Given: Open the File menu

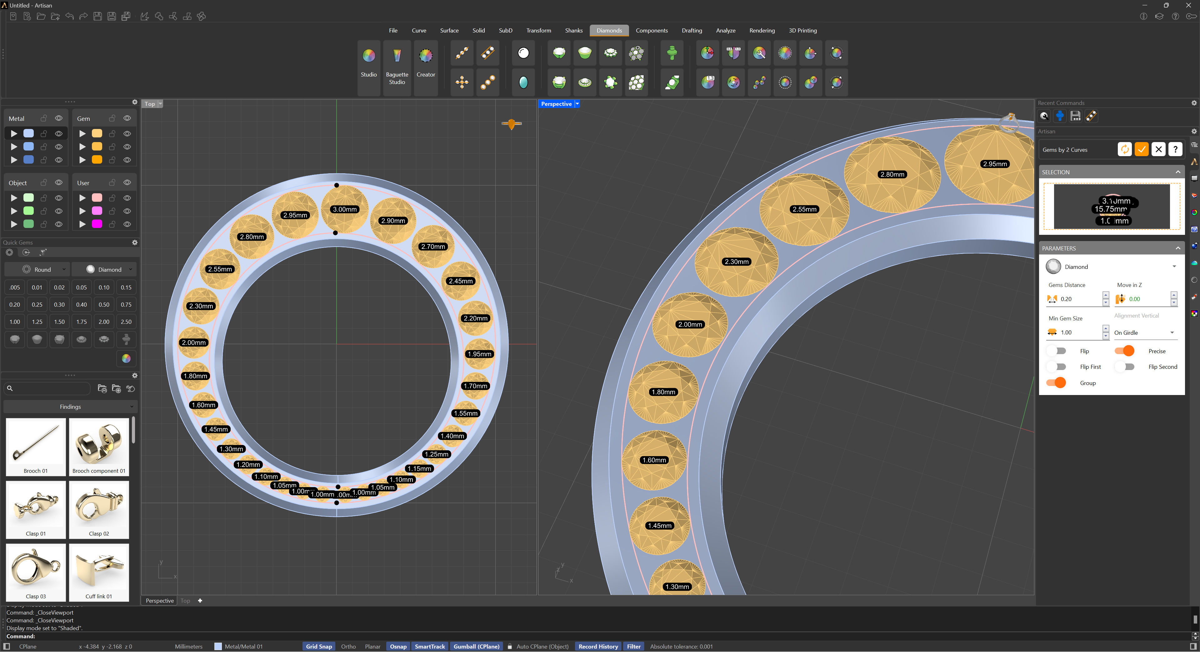Looking at the screenshot, I should coord(393,30).
